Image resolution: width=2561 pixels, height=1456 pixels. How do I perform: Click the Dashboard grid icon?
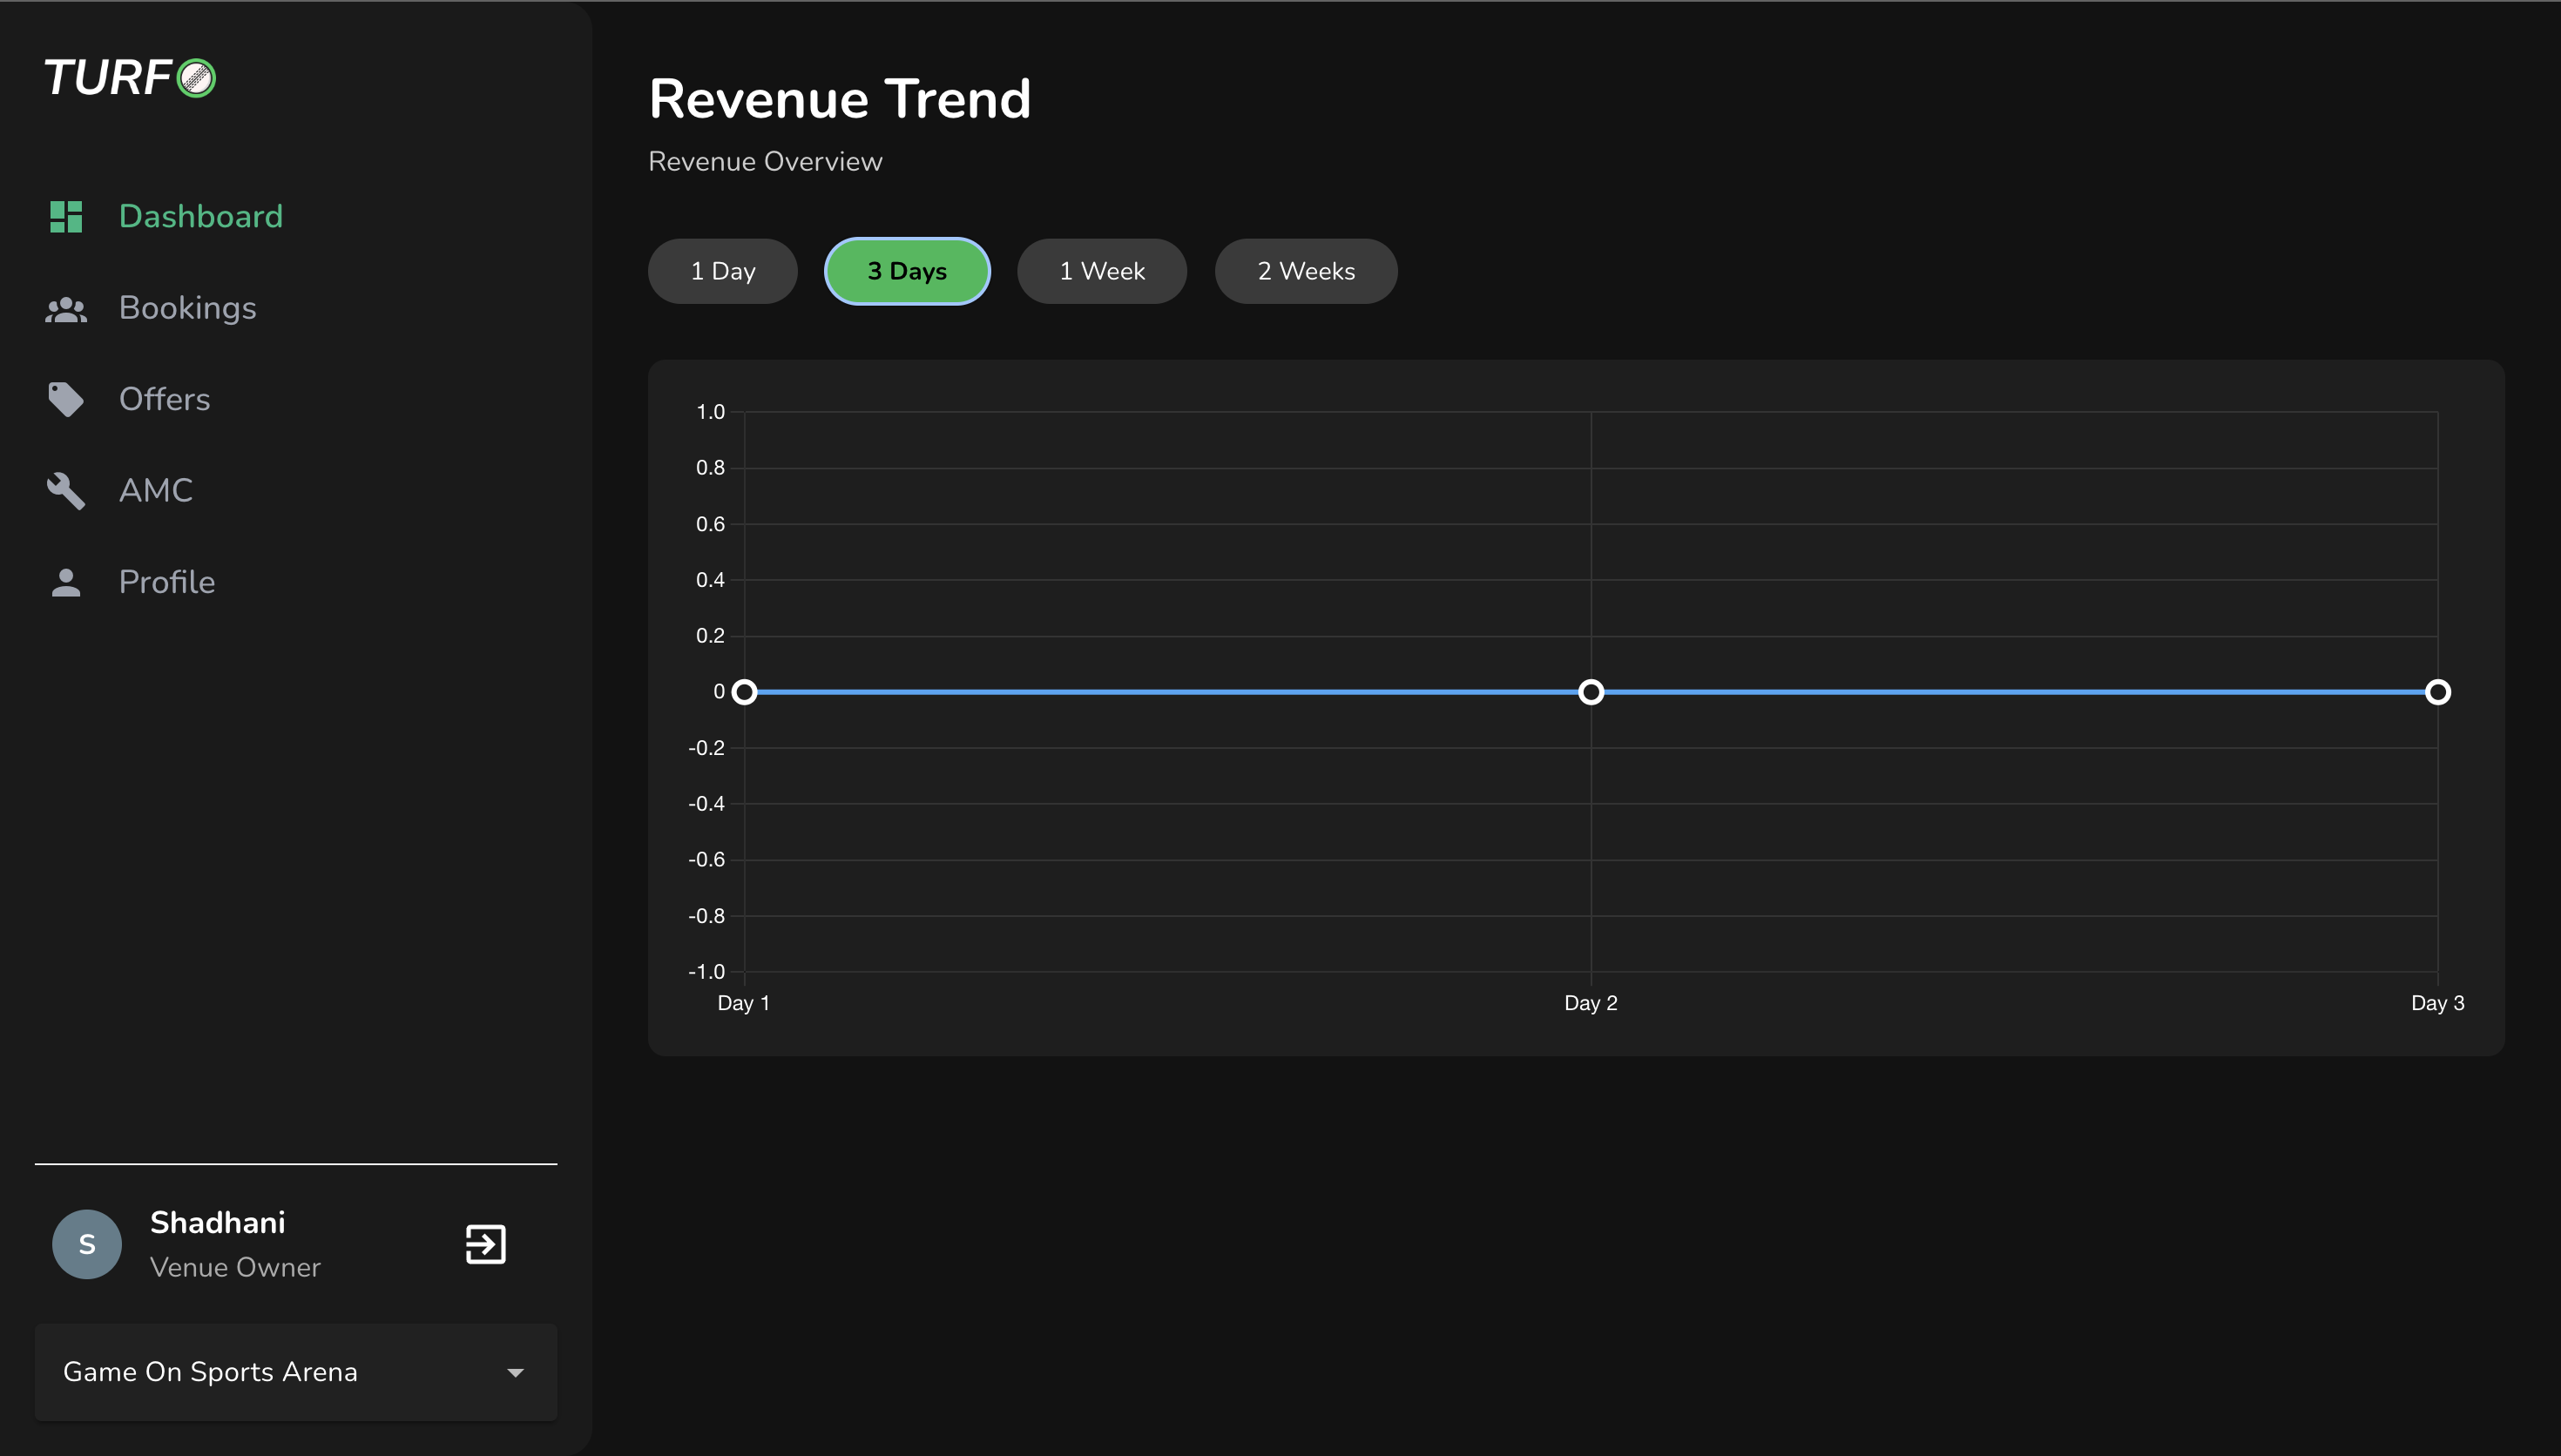click(x=66, y=216)
